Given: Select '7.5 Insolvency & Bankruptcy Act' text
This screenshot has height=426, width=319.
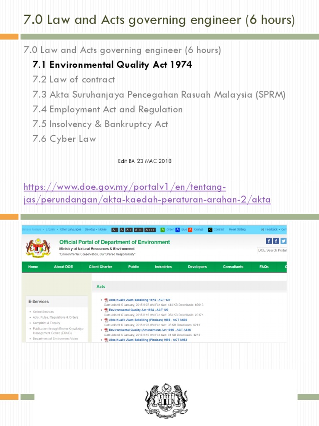Looking at the screenshot, I should point(100,124).
